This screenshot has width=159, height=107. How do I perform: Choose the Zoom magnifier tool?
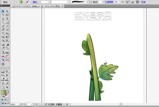click(x=7, y=87)
